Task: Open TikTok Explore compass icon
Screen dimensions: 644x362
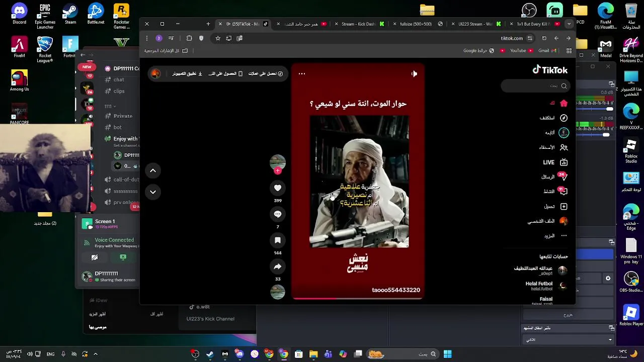Action: [x=553, y=118]
